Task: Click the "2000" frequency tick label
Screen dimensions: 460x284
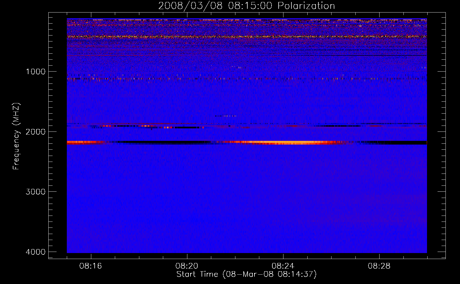Action: [36, 132]
